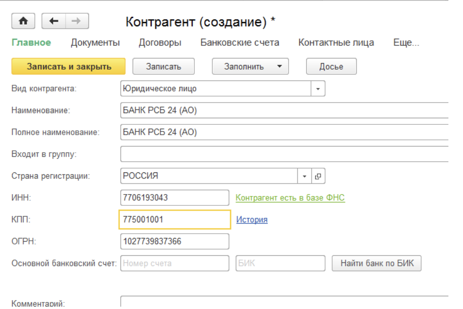Switch to the Документы tab
The image size is (463, 309).
point(95,43)
